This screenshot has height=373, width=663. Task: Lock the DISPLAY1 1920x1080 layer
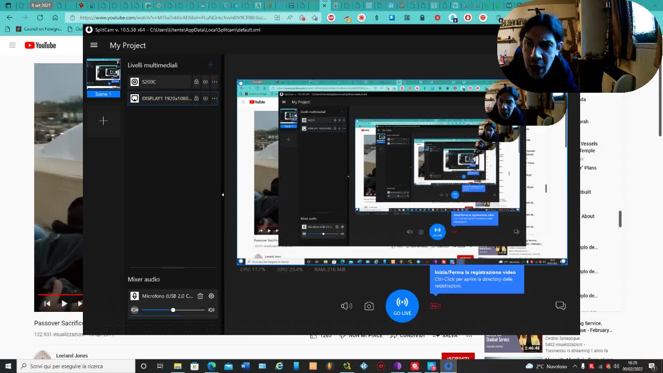pos(196,98)
